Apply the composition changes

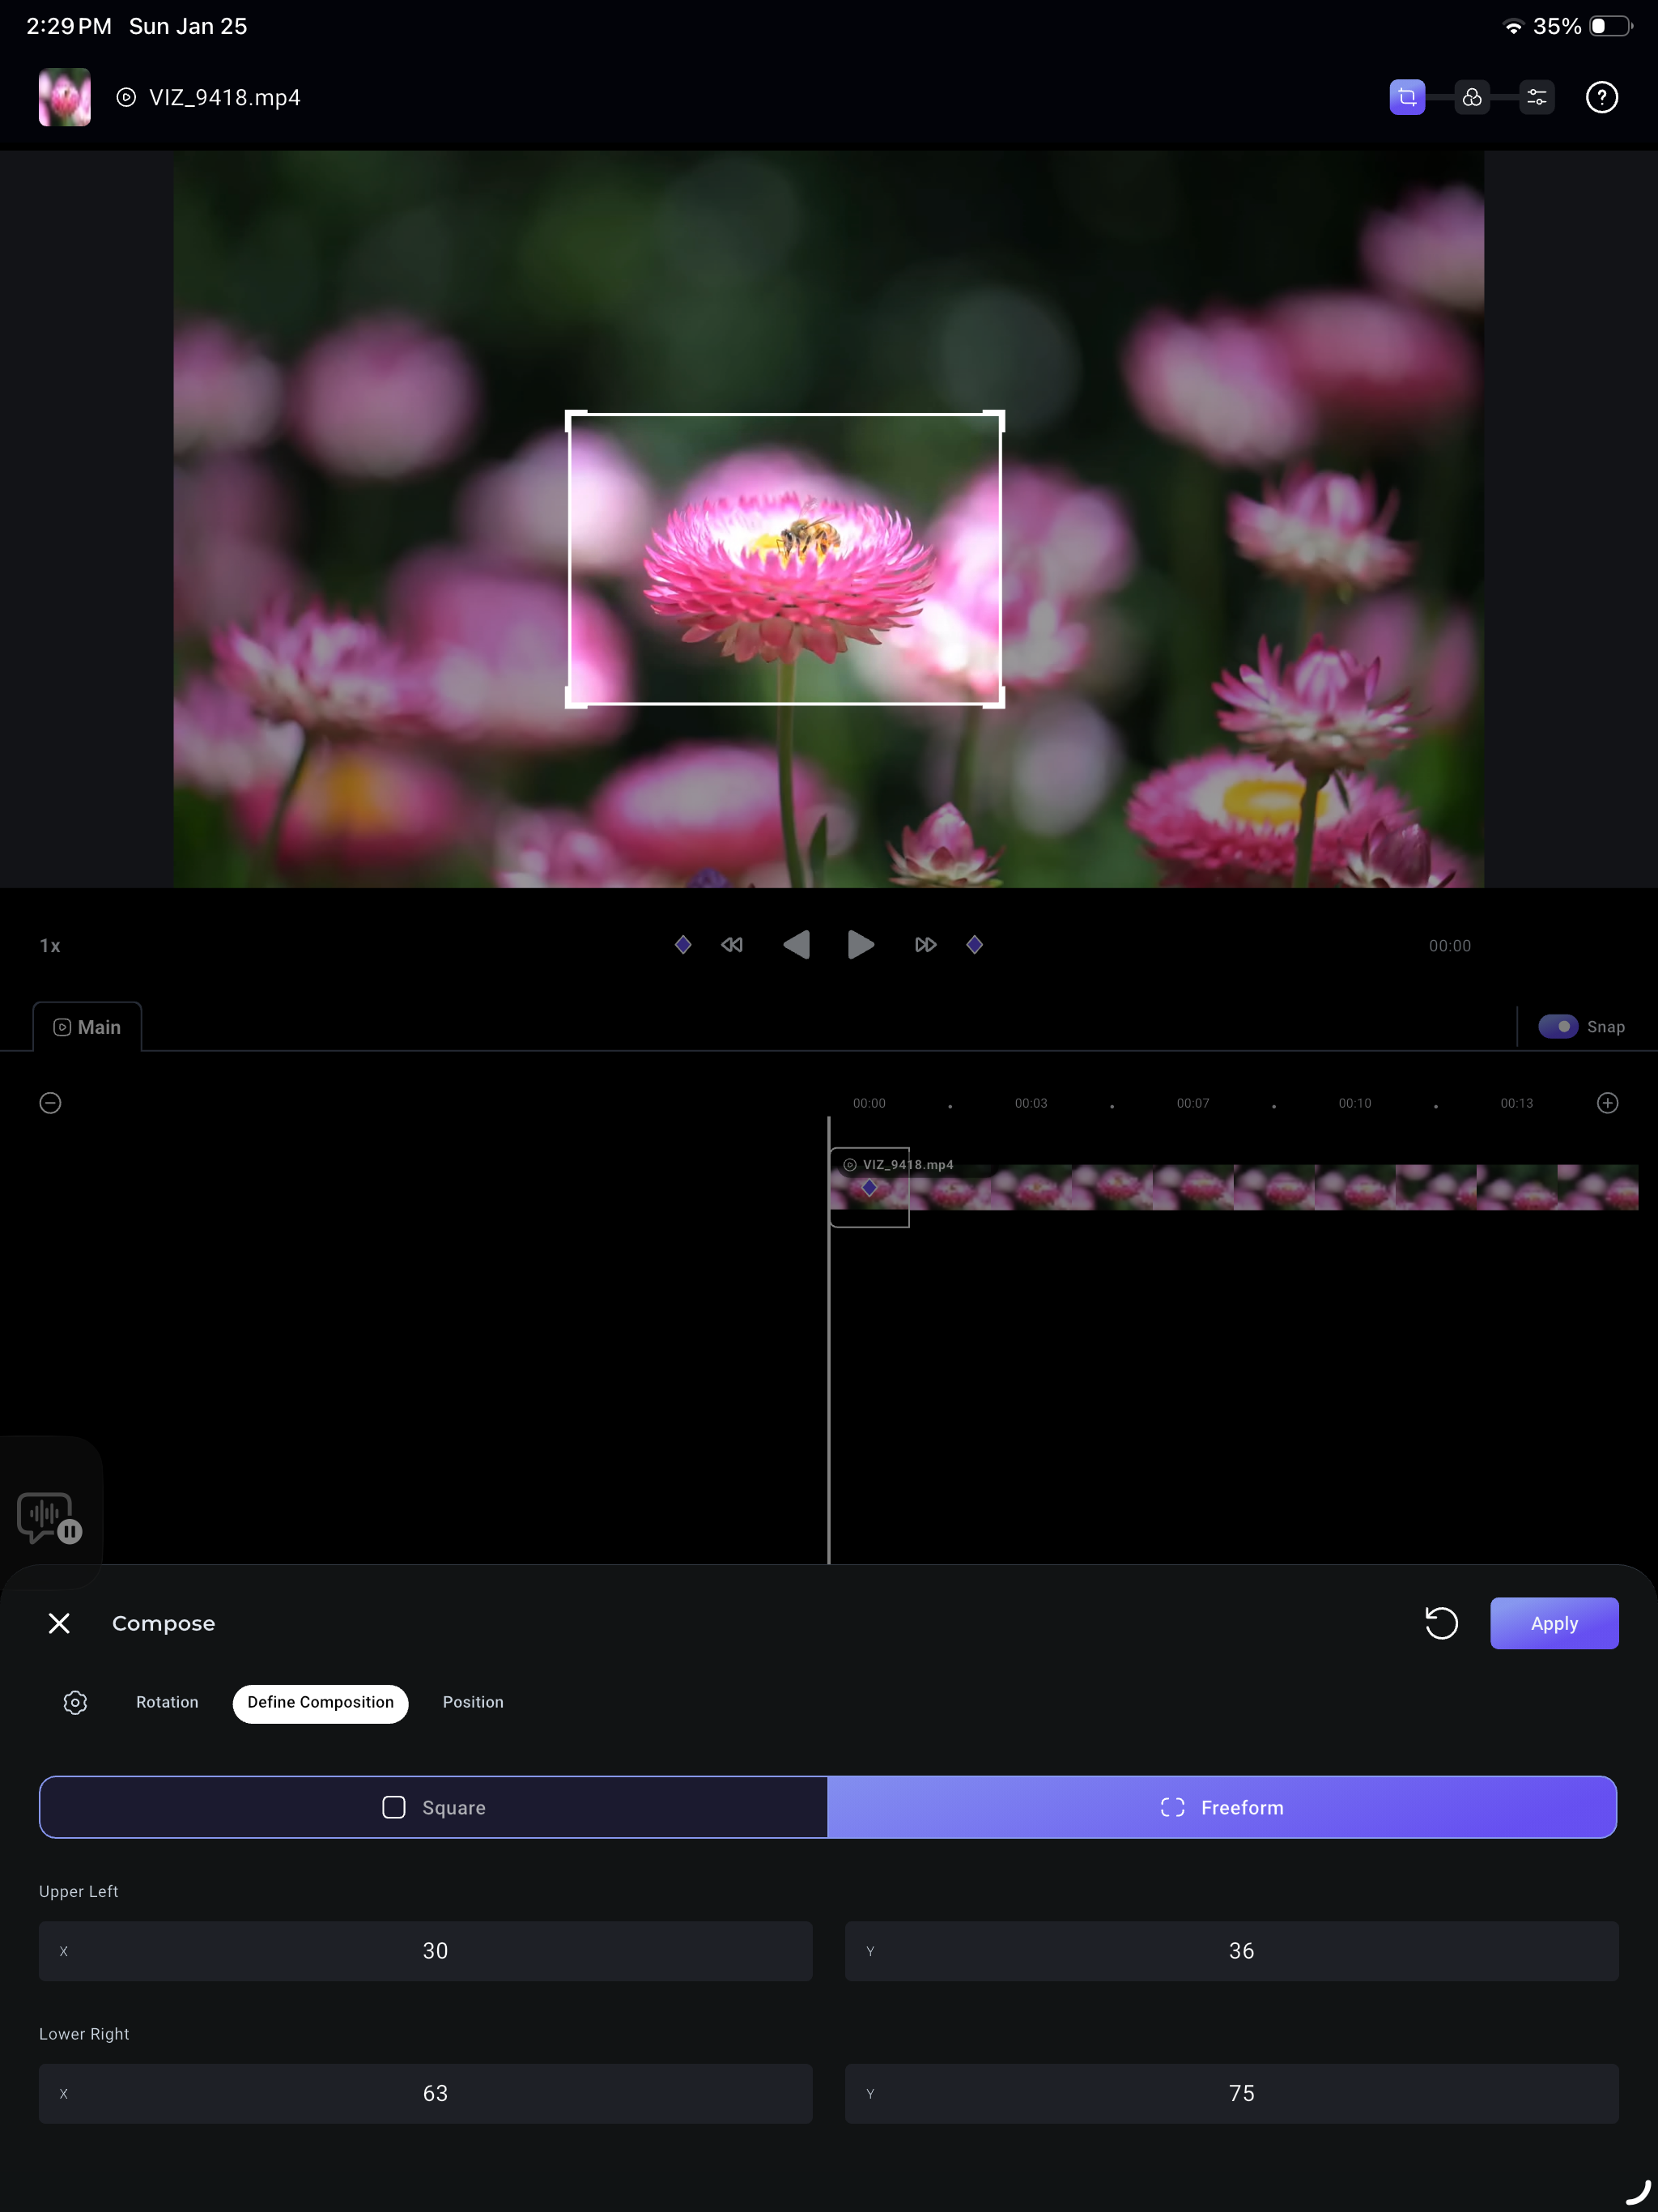click(1554, 1622)
